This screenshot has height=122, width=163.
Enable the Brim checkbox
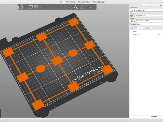pyautogui.click(x=151, y=28)
